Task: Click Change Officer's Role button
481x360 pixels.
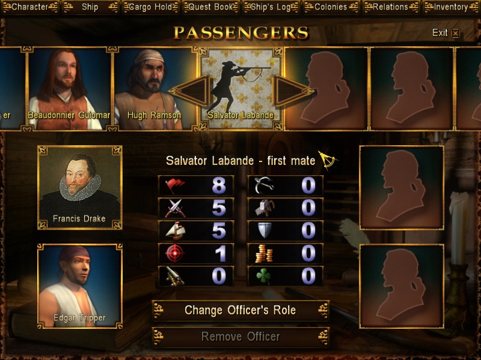Action: click(240, 310)
